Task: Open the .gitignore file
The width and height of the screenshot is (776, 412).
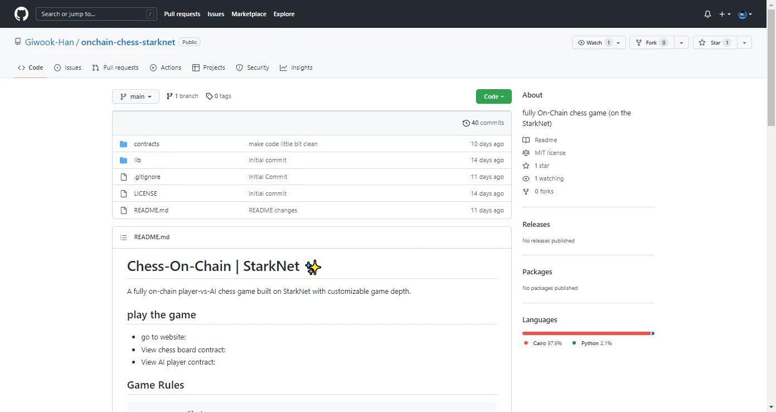Action: click(147, 177)
